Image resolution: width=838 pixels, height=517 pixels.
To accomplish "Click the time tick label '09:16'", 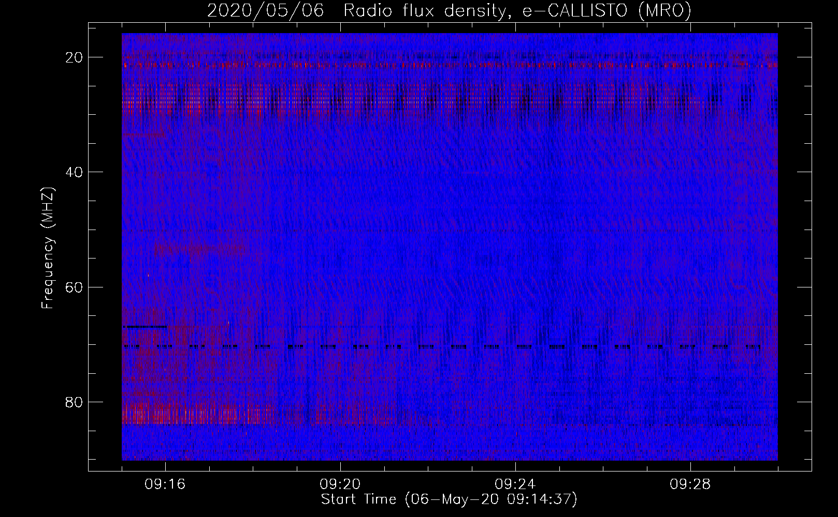I will click(x=165, y=484).
